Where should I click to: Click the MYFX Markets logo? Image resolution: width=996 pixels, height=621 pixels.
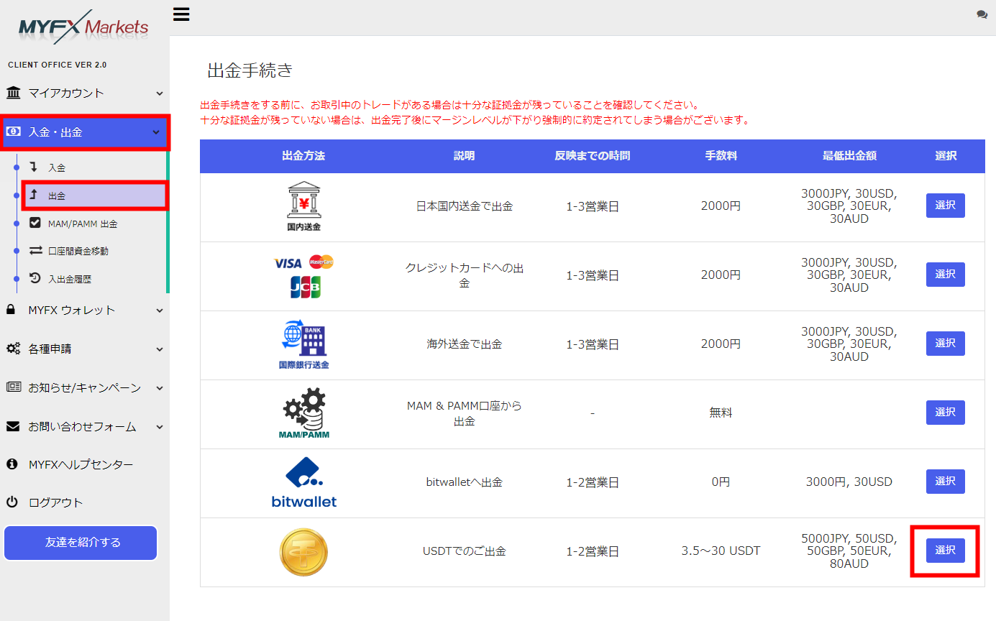pos(83,26)
